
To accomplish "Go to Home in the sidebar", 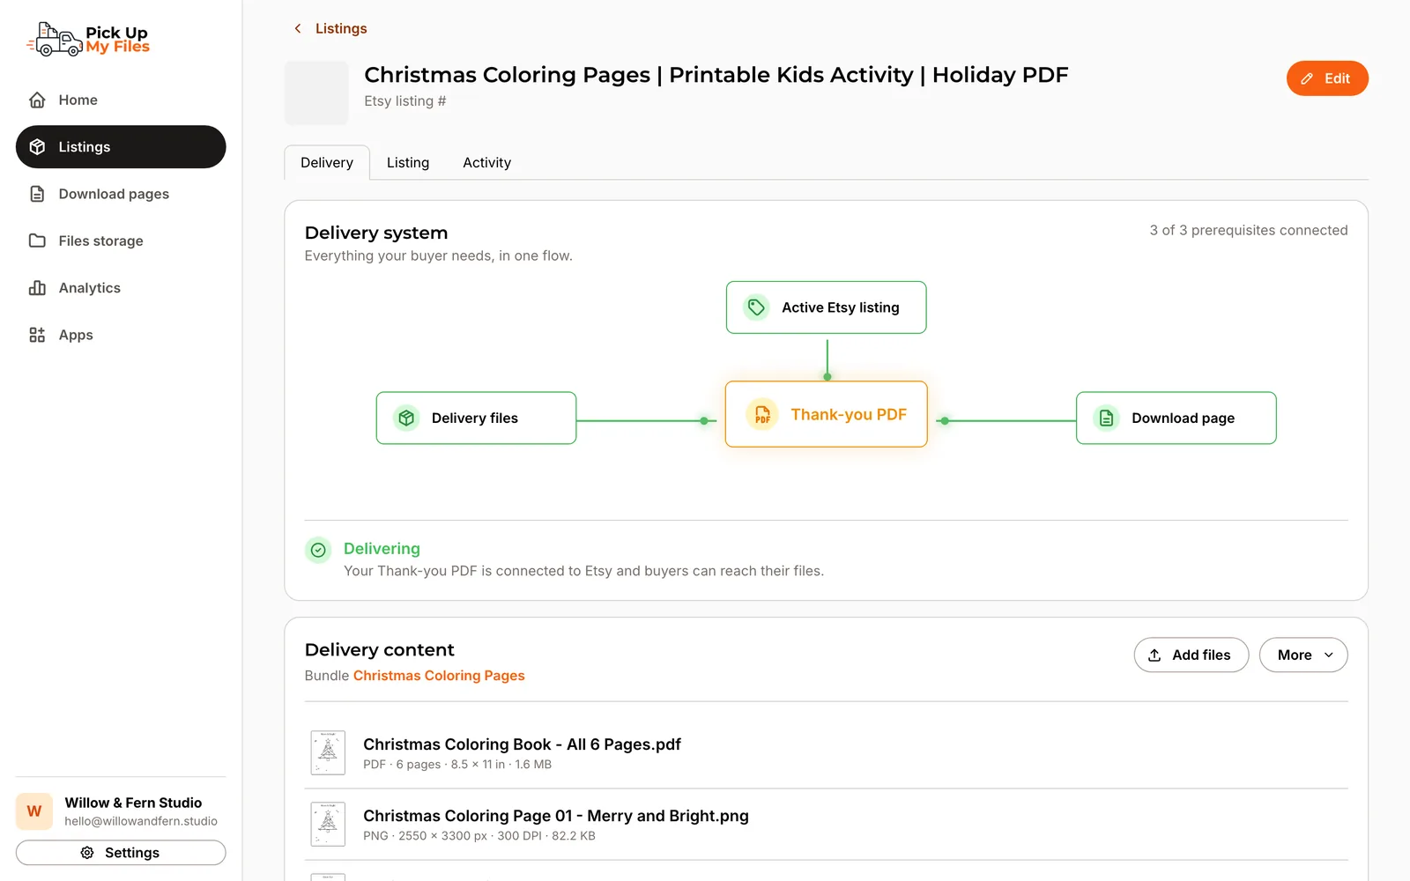I will [121, 100].
